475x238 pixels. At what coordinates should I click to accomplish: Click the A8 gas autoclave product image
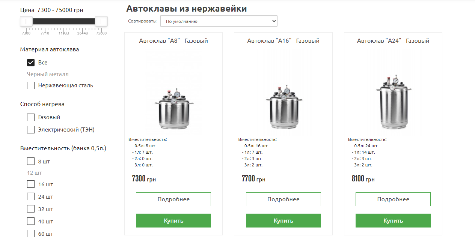[x=173, y=108]
